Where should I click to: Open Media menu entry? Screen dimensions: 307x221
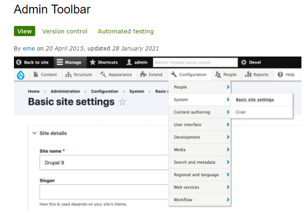(199, 150)
